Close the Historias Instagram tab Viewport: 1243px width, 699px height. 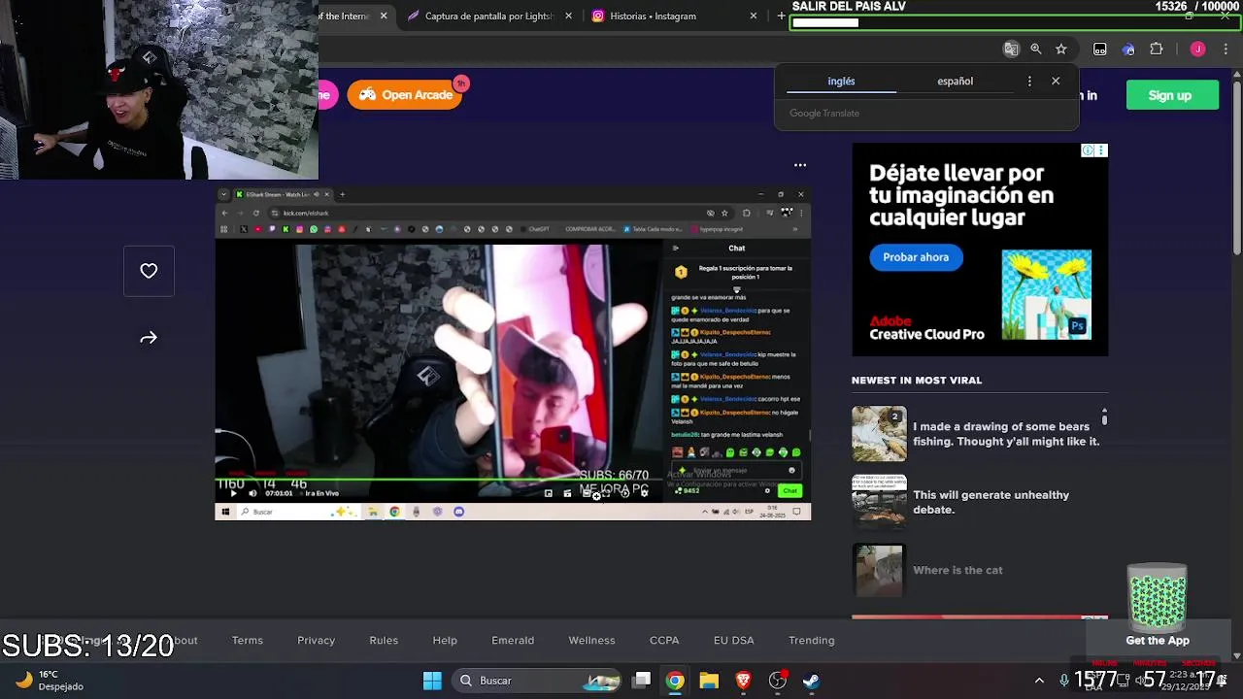tap(754, 17)
